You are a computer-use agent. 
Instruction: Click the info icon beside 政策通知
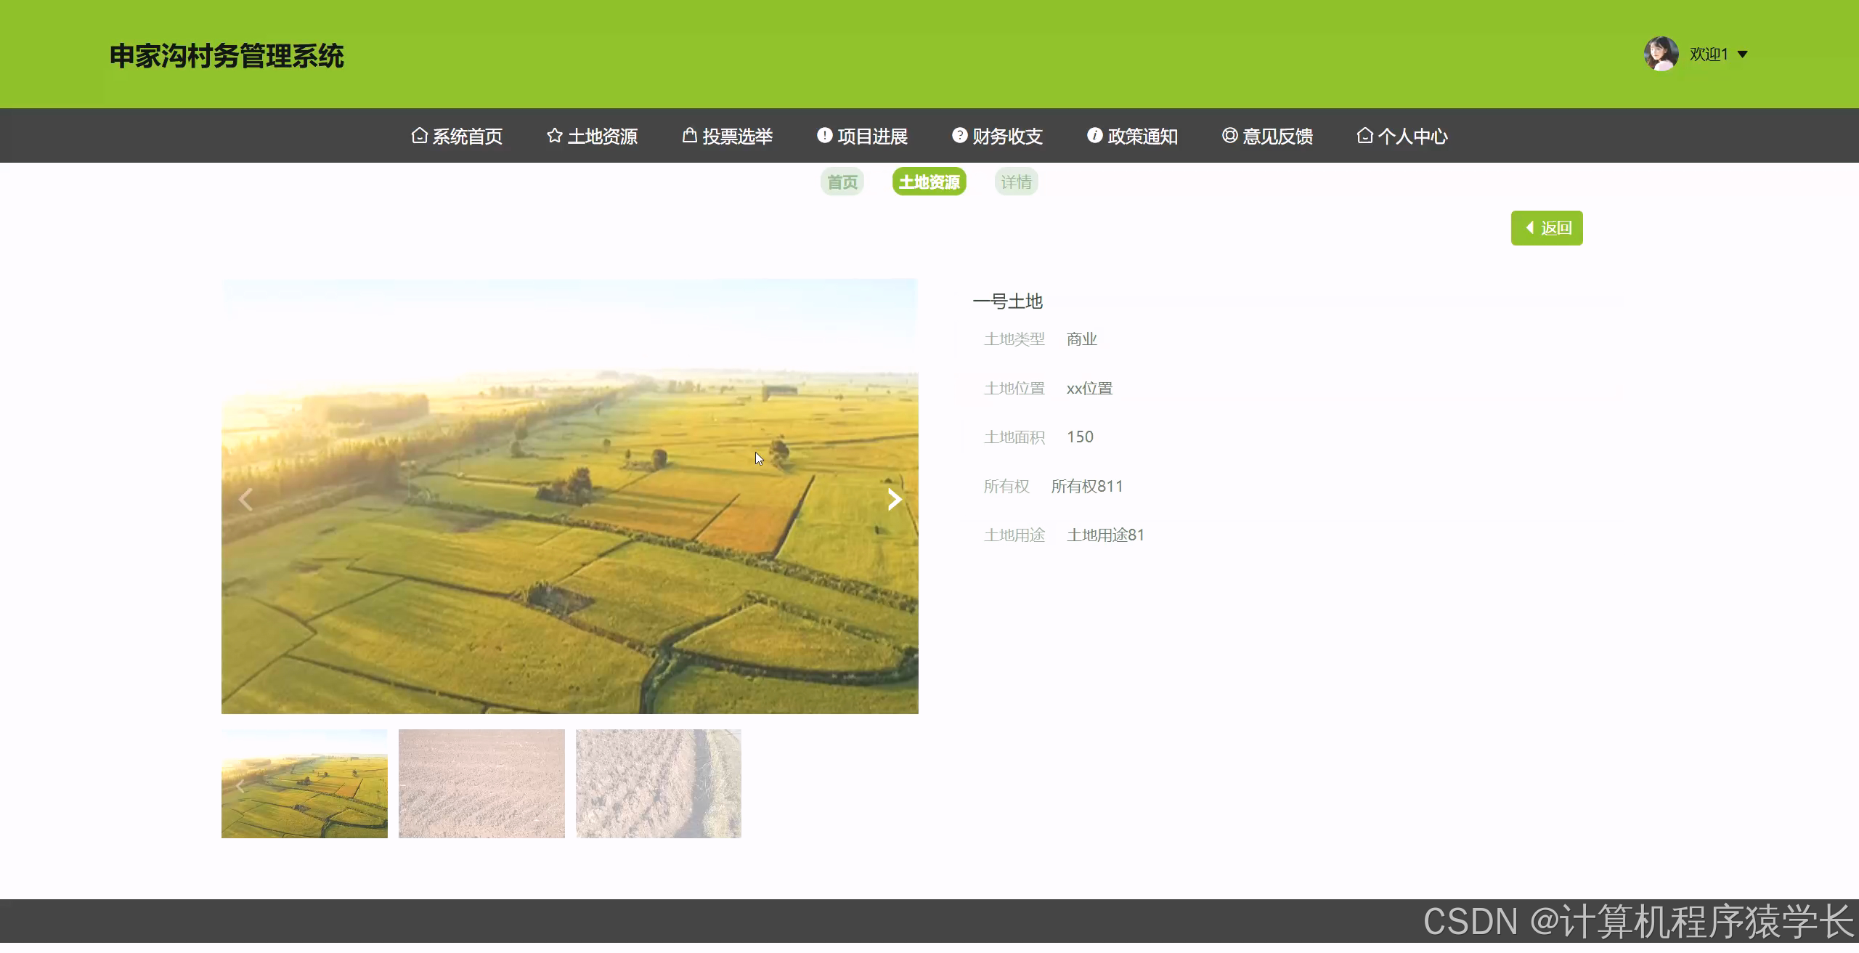[1094, 135]
